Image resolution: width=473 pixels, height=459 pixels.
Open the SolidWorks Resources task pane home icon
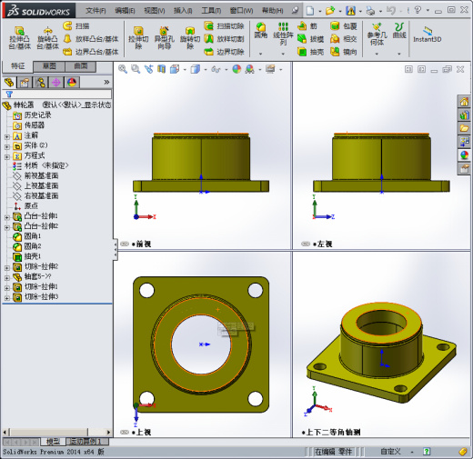464,102
